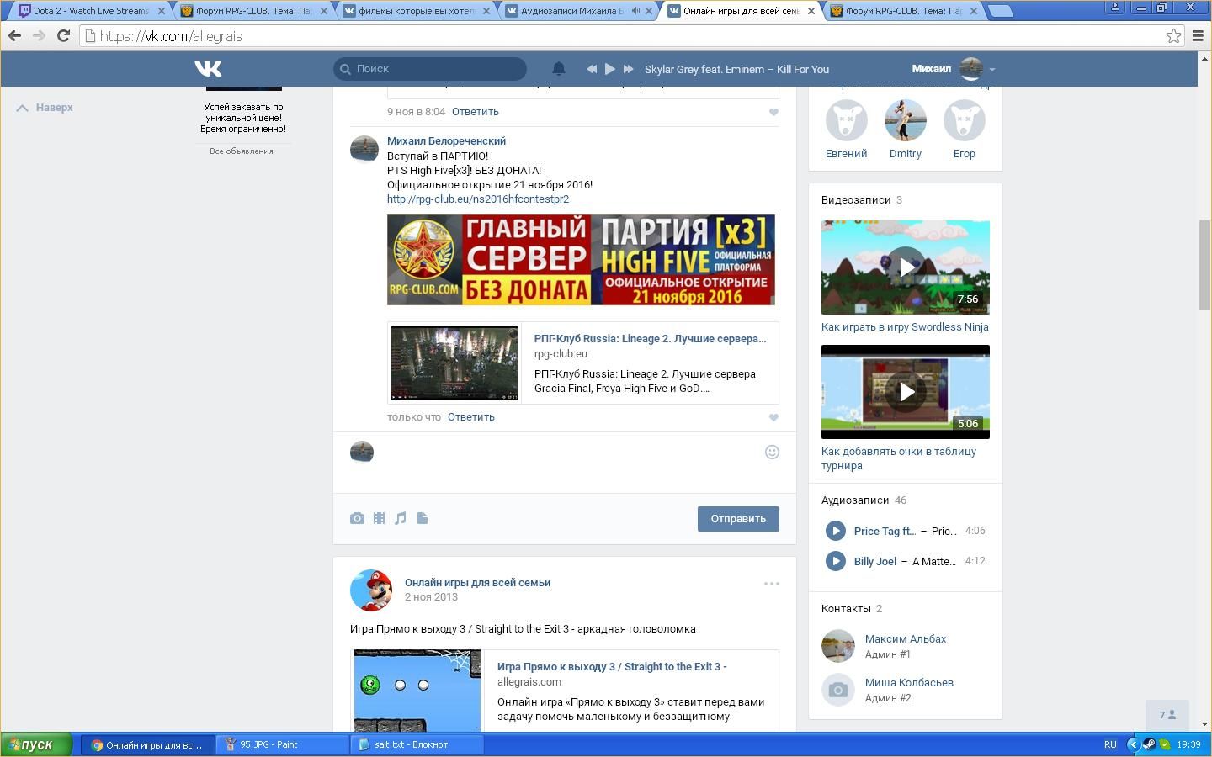The width and height of the screenshot is (1212, 757).
Task: Open the emoji smiley picker
Action: pyautogui.click(x=771, y=453)
